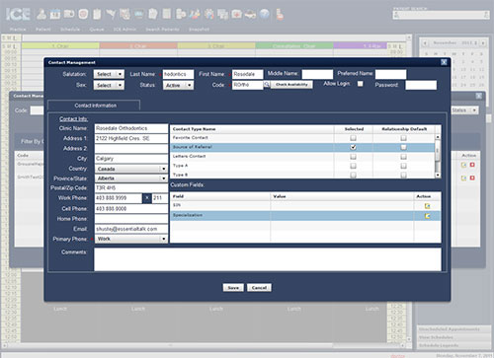The width and height of the screenshot is (494, 358).
Task: Click the second row's red delete icon in the background list
Action: tap(472, 178)
